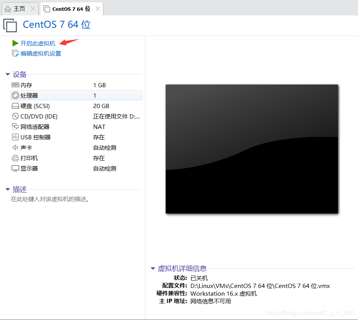The image size is (358, 320).
Task: Open 编辑虚拟机设置 link
Action: (41, 53)
